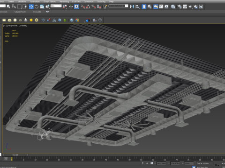
Task: Toggle the Layer Explorer button
Action: [x=150, y=7]
